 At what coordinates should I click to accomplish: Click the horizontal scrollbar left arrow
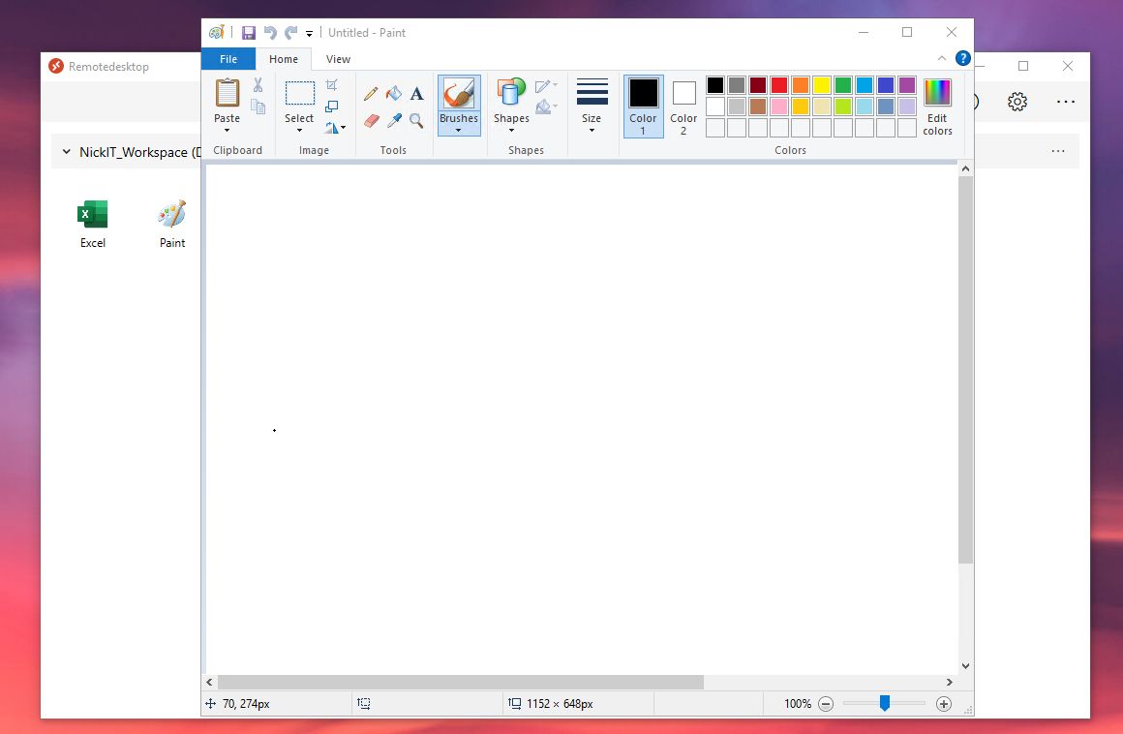tap(210, 683)
